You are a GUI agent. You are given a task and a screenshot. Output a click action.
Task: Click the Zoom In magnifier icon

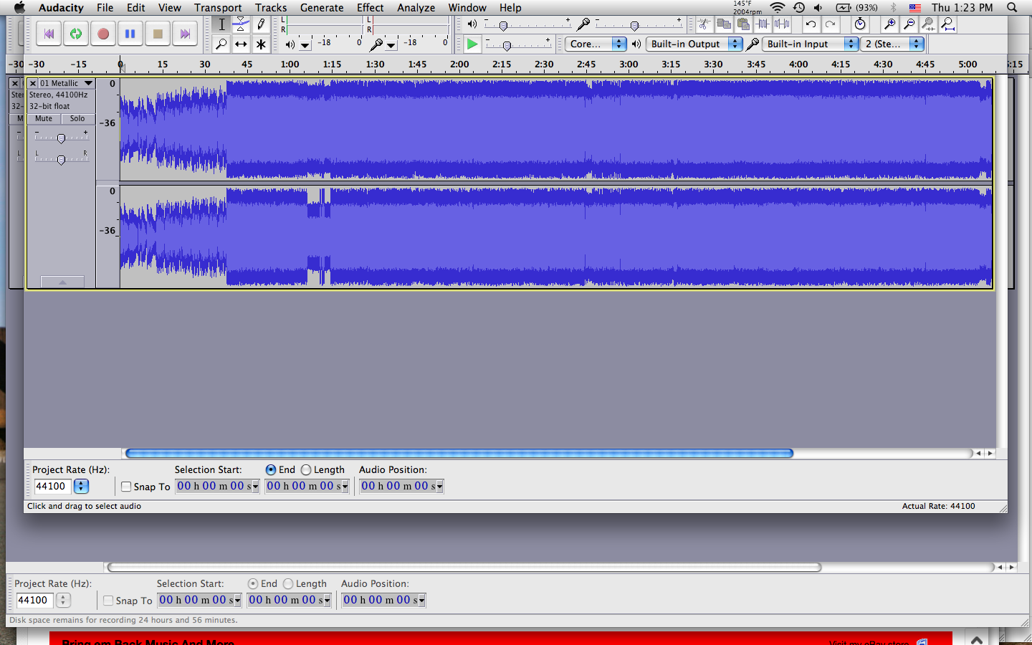point(889,24)
